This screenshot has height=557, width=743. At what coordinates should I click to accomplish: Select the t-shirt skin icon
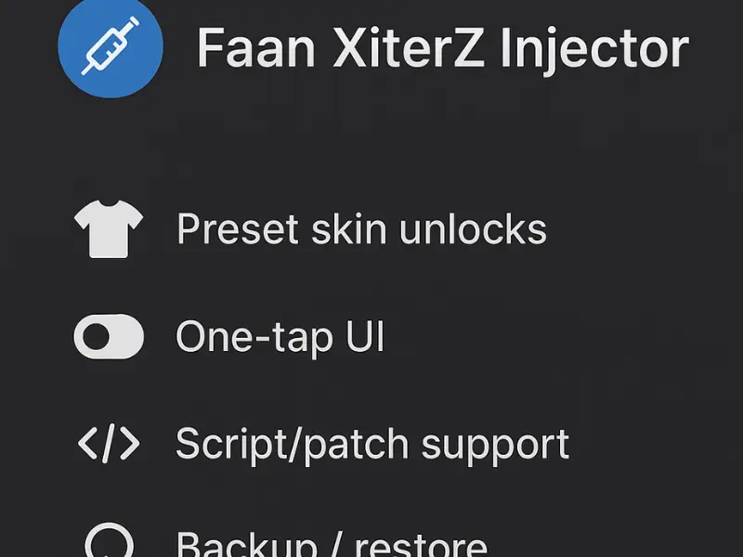pos(109,229)
